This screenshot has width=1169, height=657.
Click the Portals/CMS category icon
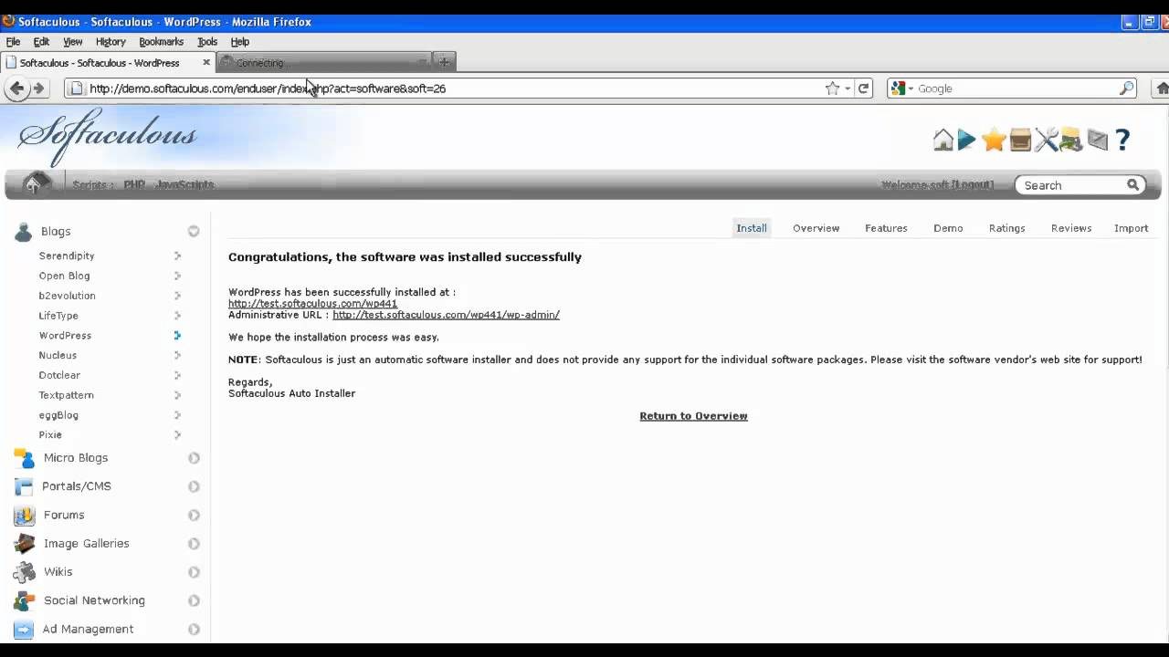pyautogui.click(x=24, y=486)
